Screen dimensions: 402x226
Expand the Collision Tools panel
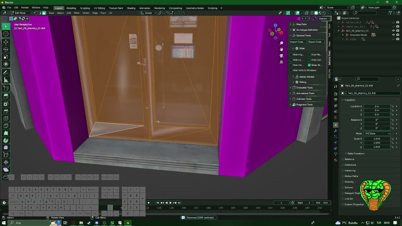point(307,99)
